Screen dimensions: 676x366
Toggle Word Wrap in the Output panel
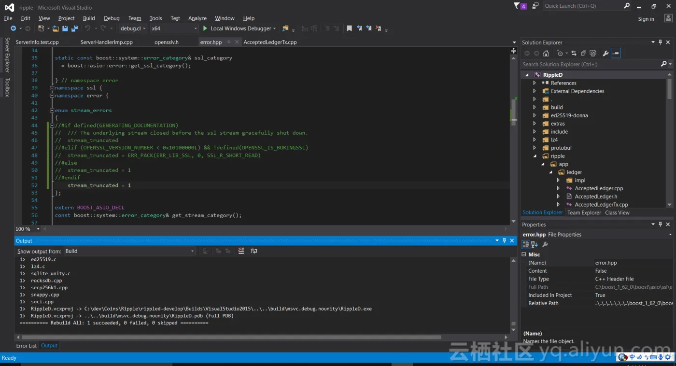pos(254,251)
